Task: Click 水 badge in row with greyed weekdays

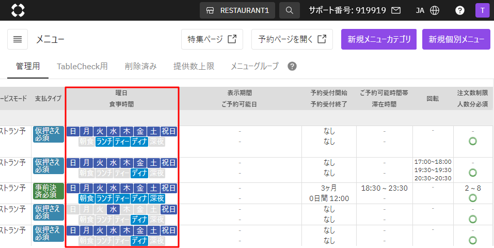Action: point(114,209)
